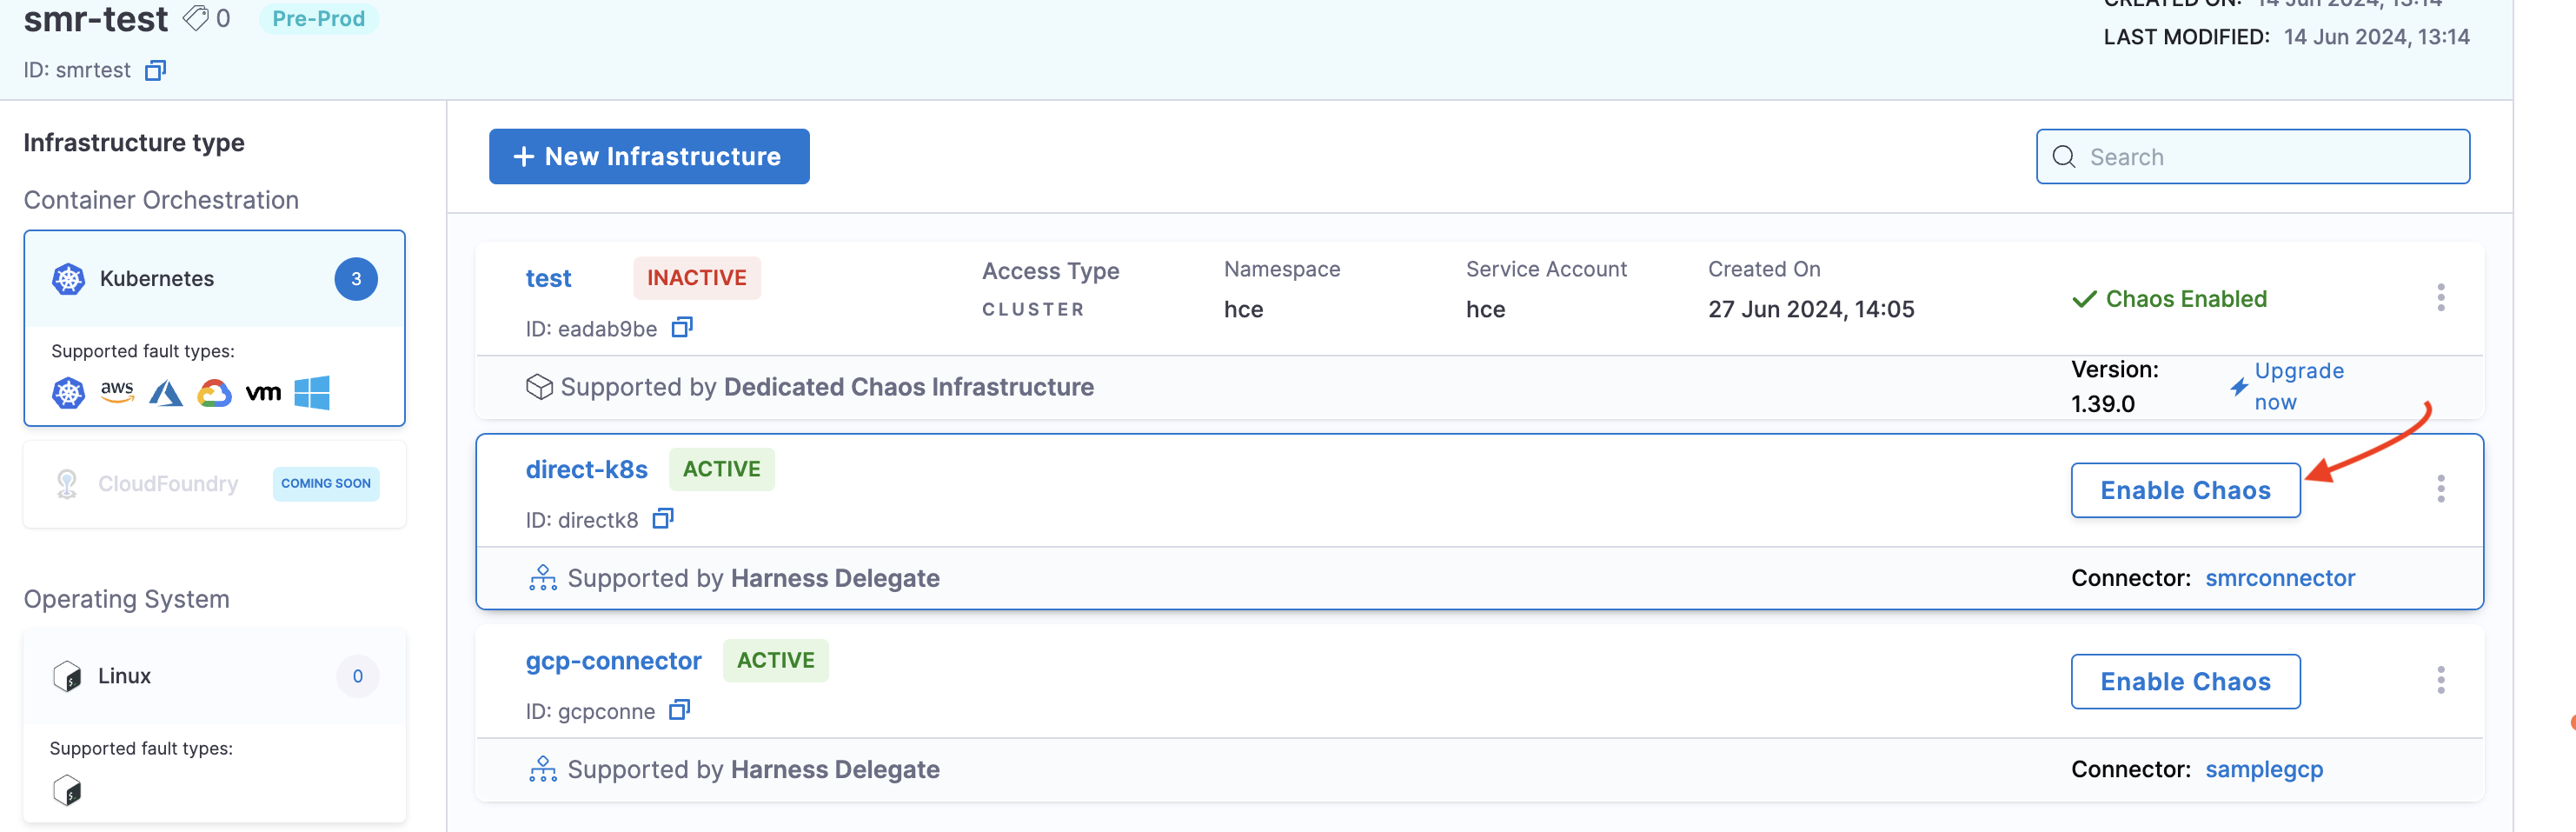Copy the eadab9be infrastructure ID

click(682, 328)
